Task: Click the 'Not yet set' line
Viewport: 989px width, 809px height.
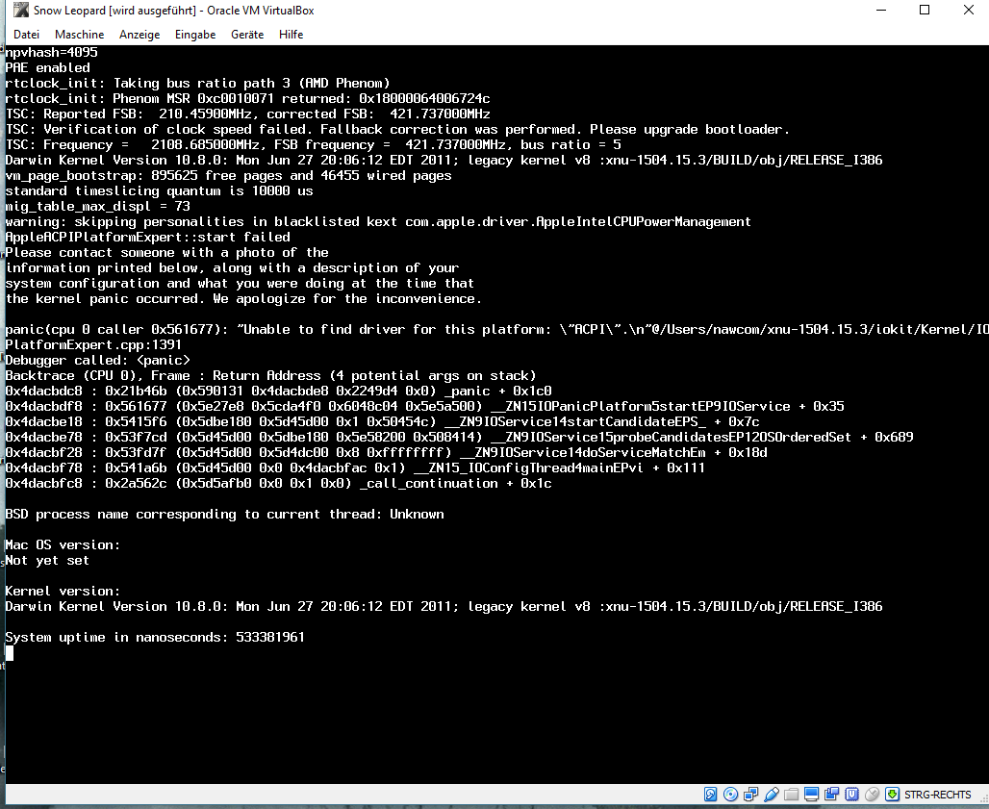Action: [47, 560]
